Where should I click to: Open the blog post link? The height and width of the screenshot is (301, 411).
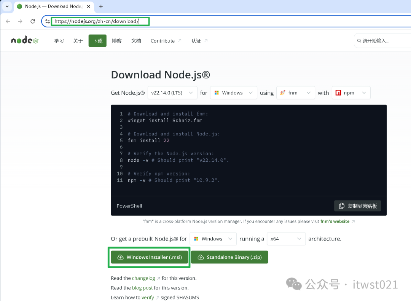(142, 288)
